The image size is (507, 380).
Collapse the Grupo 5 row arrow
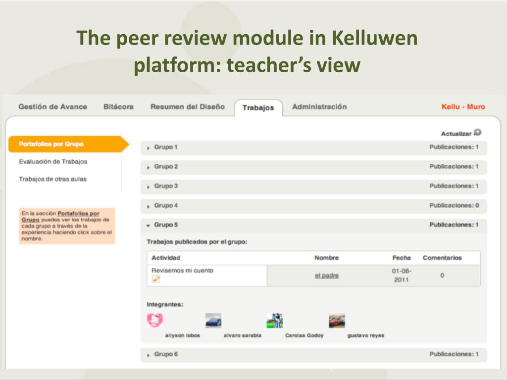[x=148, y=225]
